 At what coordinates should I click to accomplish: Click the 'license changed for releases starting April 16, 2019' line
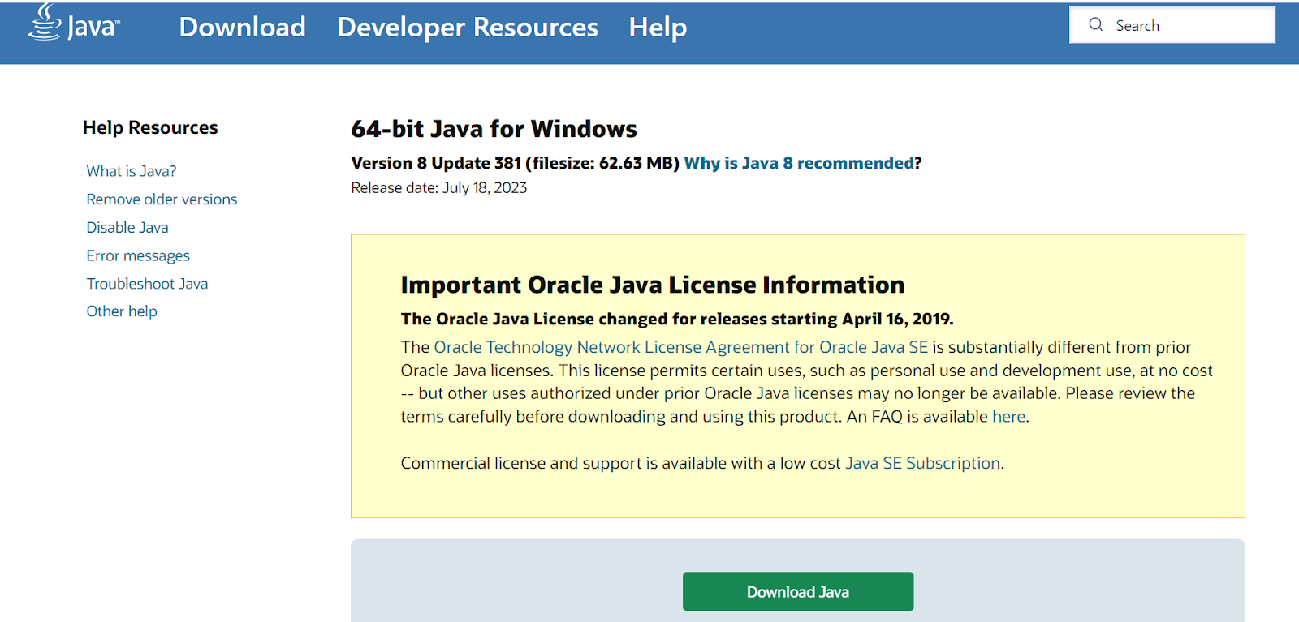(677, 319)
